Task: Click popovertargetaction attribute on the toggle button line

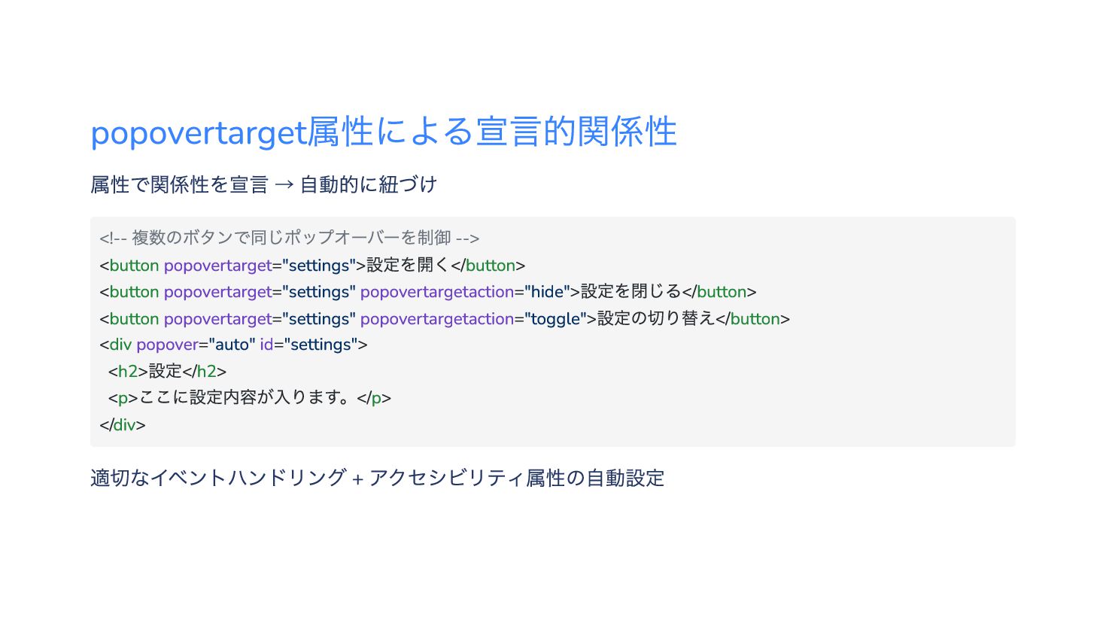Action: point(436,318)
